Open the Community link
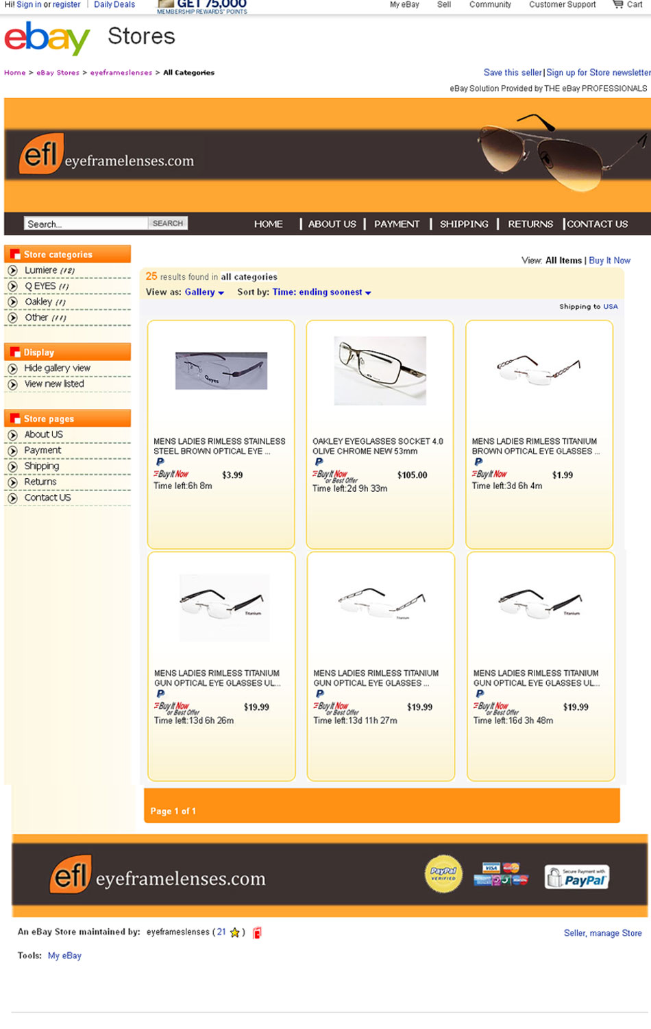The image size is (651, 1029). 490,4
